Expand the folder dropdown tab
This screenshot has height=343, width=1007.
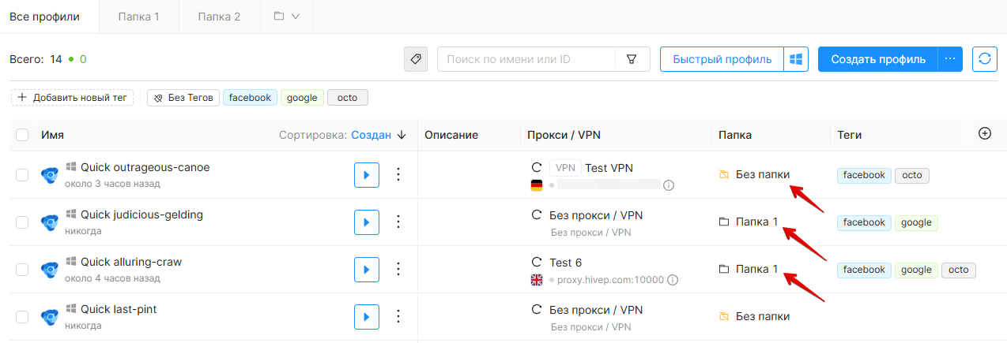(x=286, y=16)
